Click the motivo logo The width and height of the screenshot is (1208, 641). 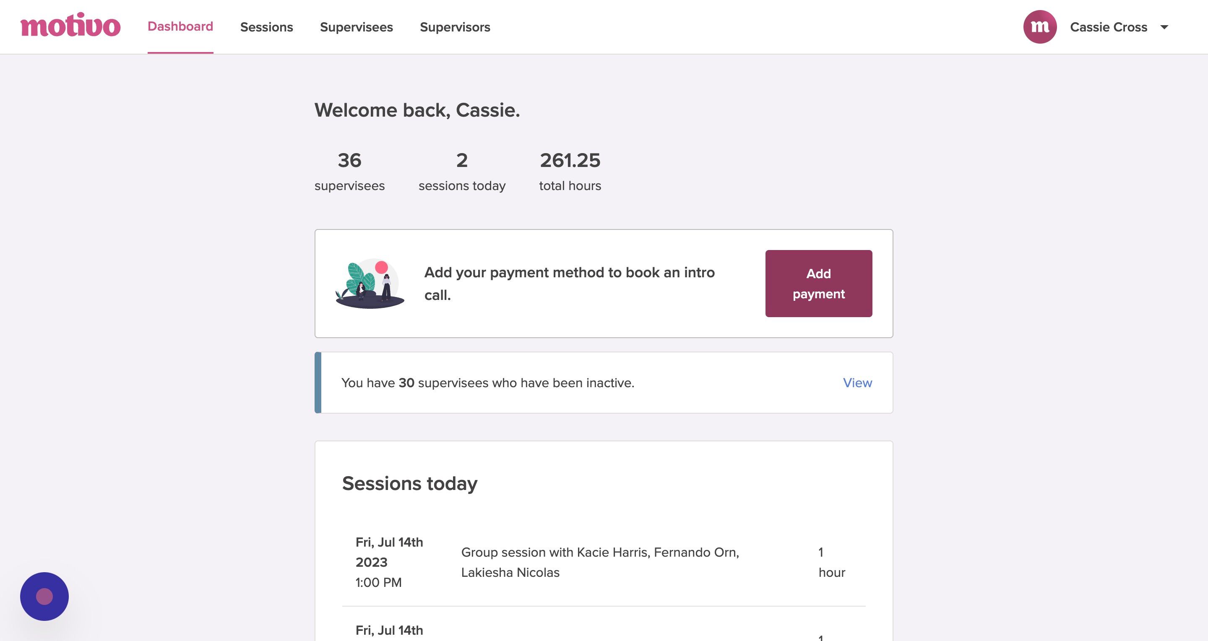click(x=70, y=25)
